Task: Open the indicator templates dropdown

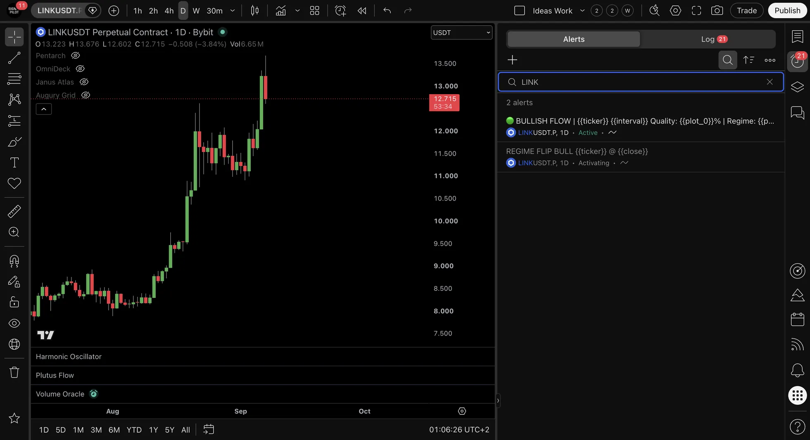Action: click(x=298, y=11)
